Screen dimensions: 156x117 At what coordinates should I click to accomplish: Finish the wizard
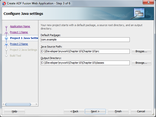pos(118,112)
